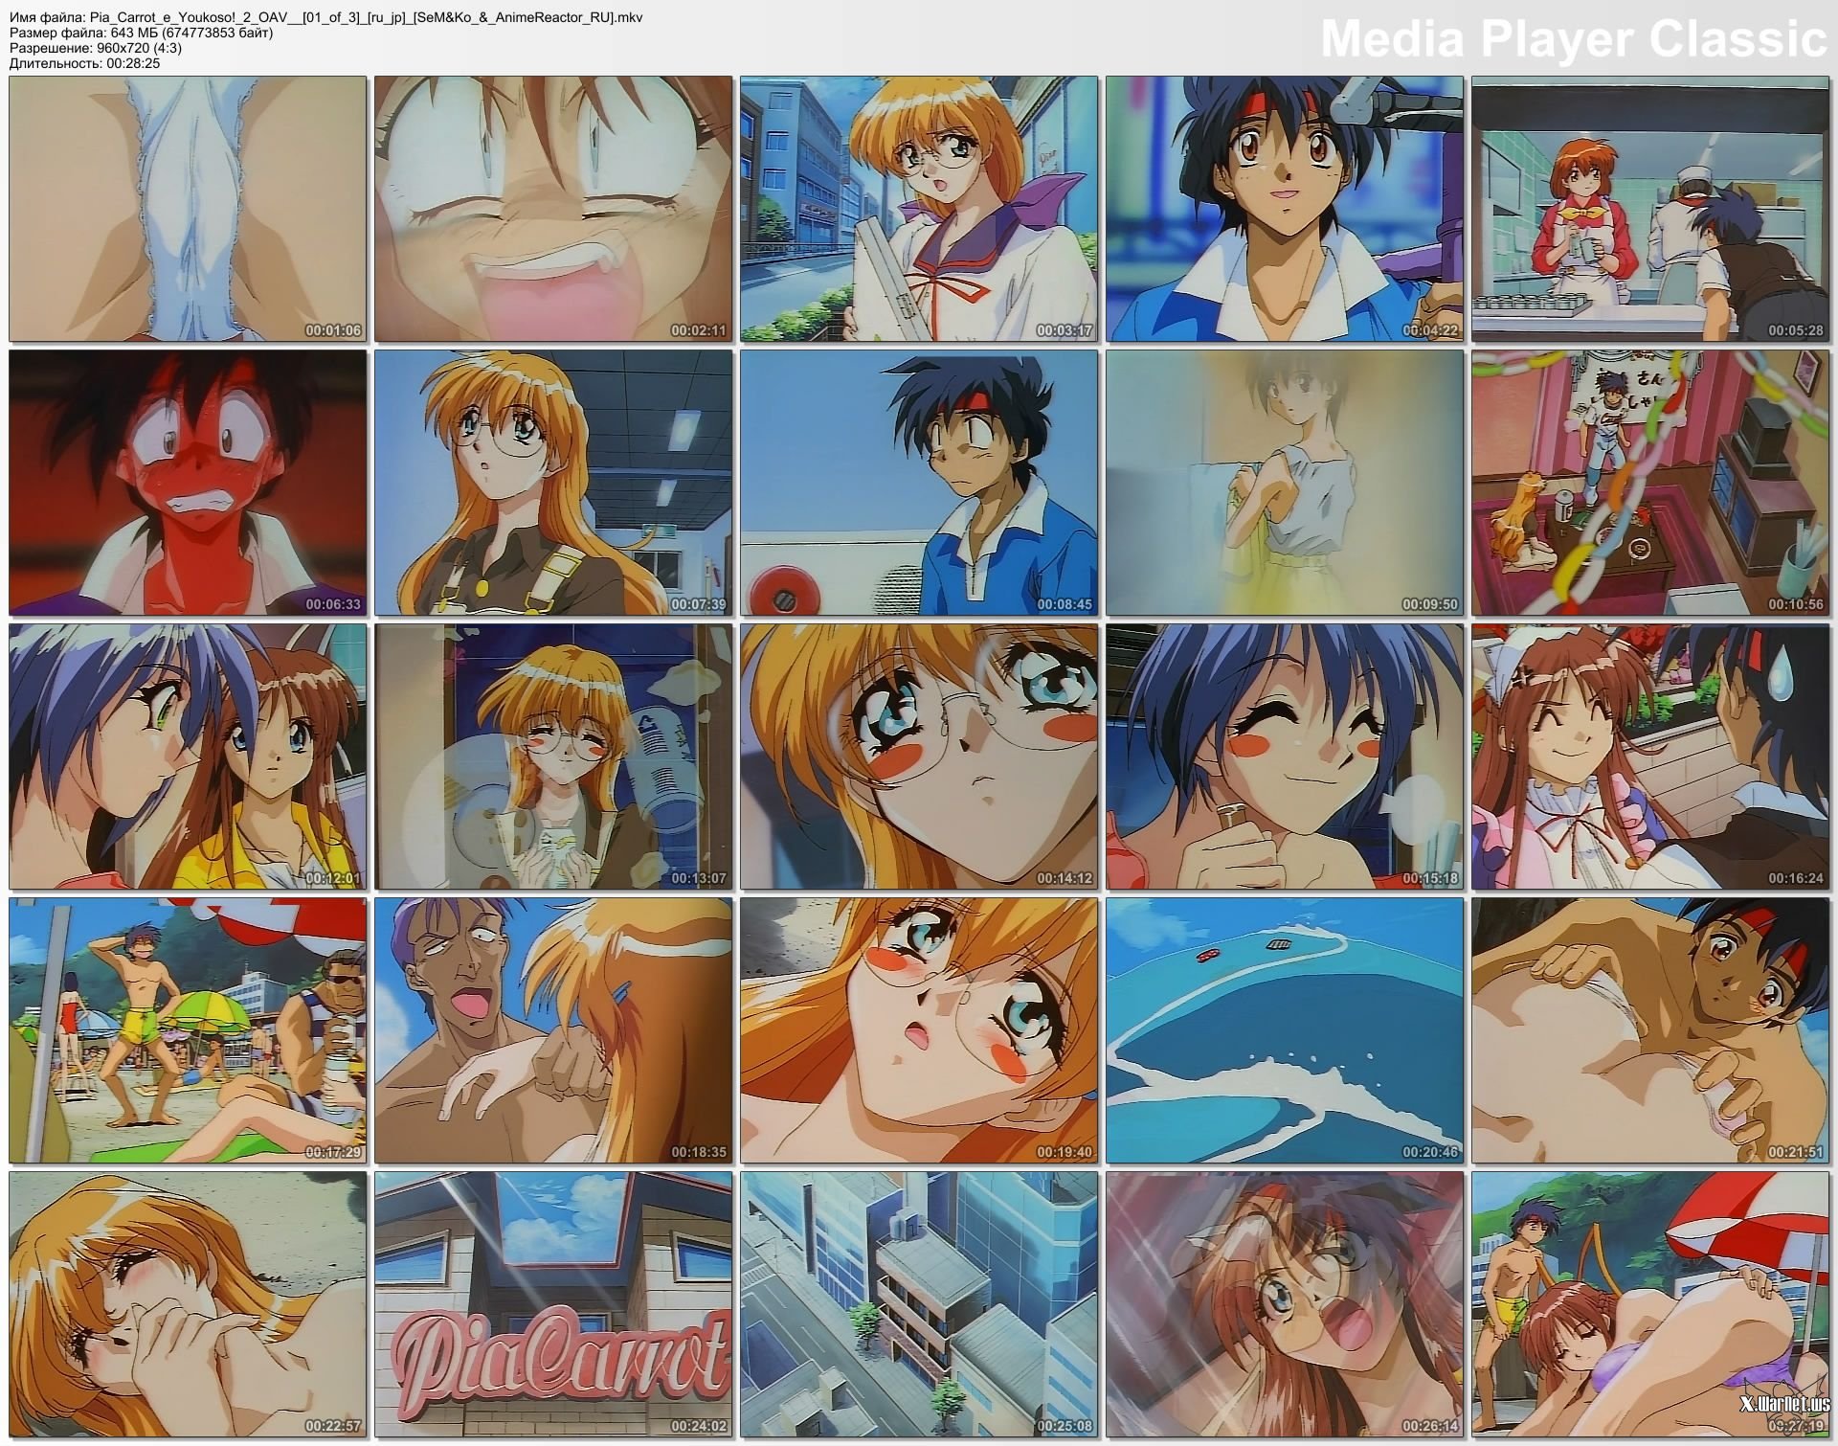Select the ocean wave frame at 00:20:46

point(1285,1030)
